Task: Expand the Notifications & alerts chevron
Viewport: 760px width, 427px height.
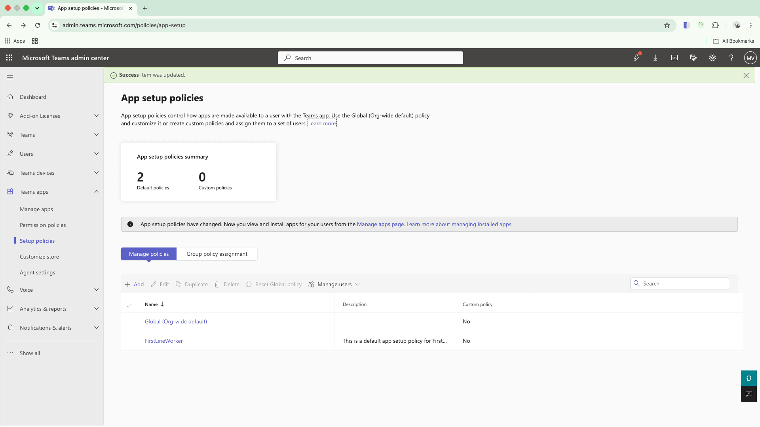Action: 97,328
